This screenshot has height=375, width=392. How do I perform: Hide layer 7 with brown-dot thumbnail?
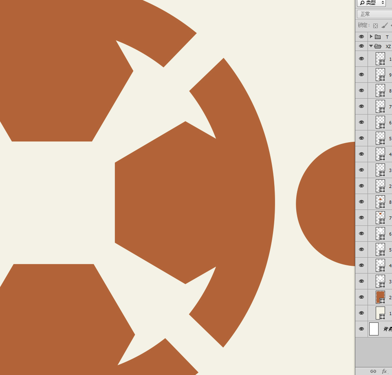[x=361, y=218]
